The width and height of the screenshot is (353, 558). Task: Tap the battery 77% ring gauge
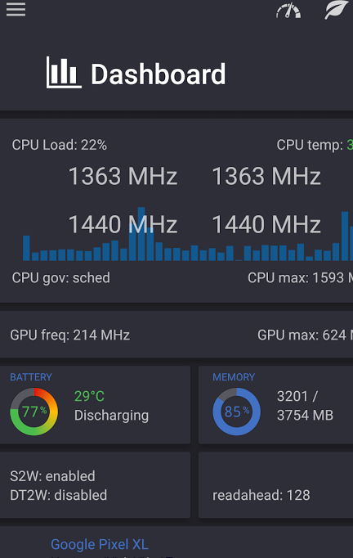click(34, 412)
